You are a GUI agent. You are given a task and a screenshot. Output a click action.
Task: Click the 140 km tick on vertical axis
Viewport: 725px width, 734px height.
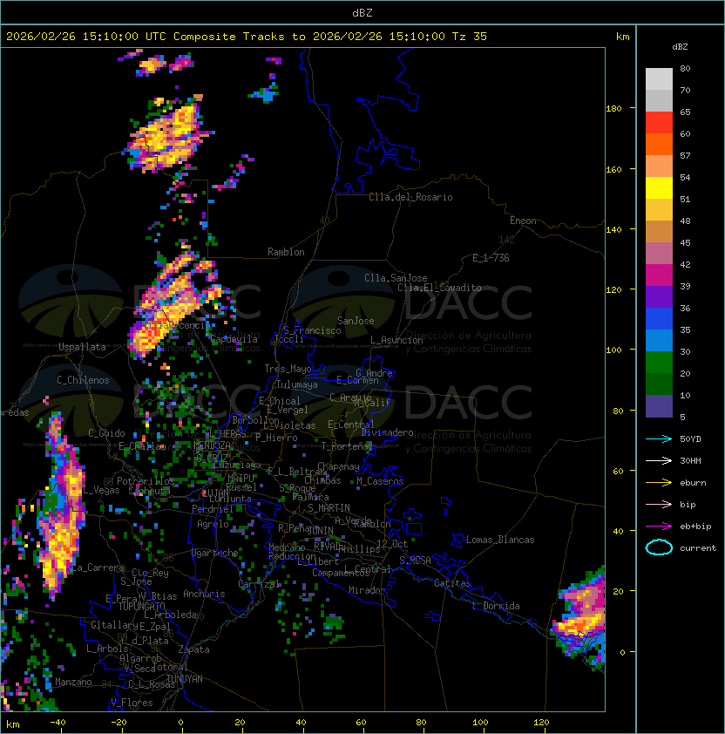[x=613, y=230]
